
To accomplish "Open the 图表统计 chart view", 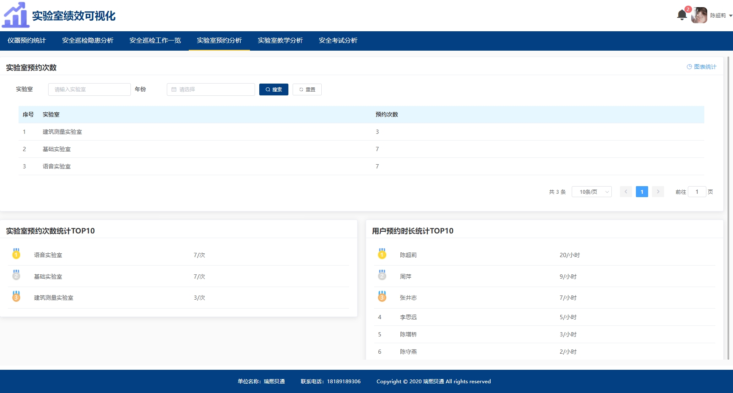I will tap(701, 67).
